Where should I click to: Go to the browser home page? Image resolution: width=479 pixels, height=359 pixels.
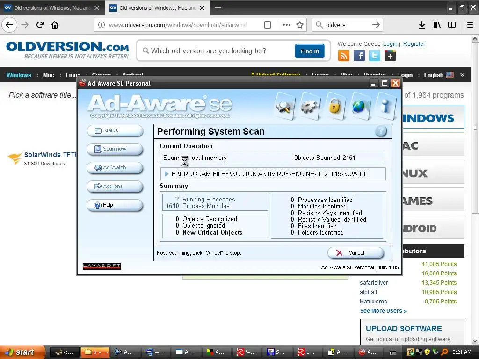(55, 25)
